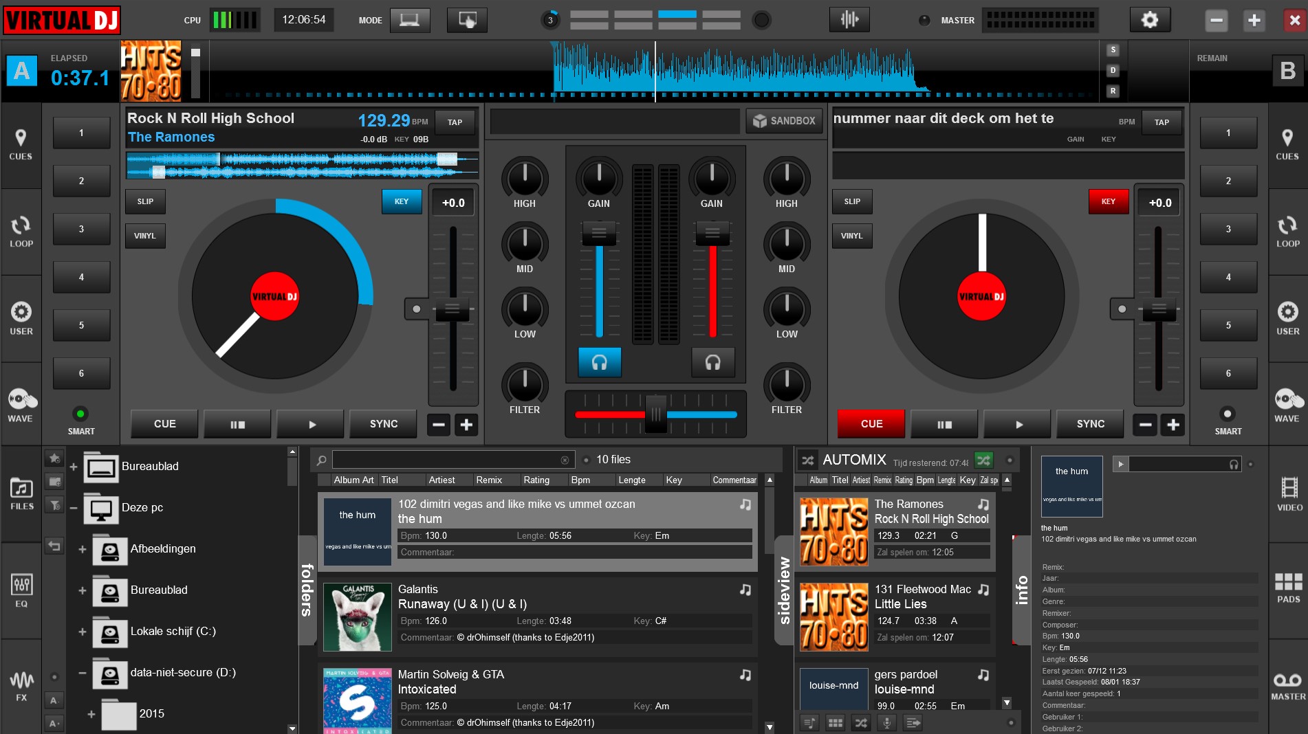Expand Lokale schijf (C:) drive
Screen dimensions: 1308x734
pos(83,632)
